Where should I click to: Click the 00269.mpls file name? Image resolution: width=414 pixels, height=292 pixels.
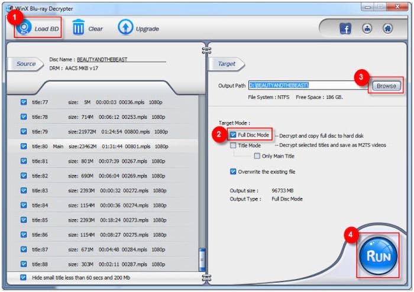(x=134, y=176)
